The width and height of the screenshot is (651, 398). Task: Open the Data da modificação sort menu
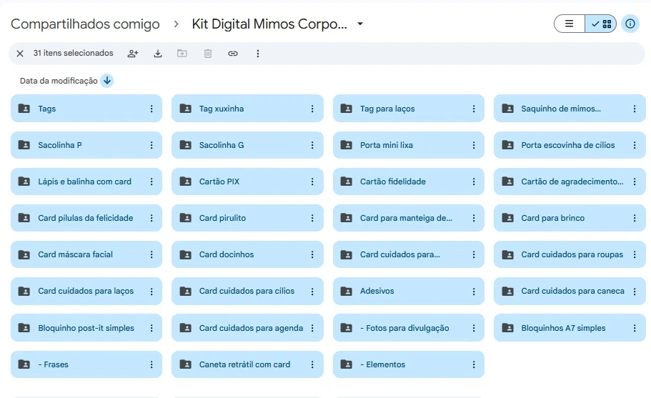[x=59, y=81]
